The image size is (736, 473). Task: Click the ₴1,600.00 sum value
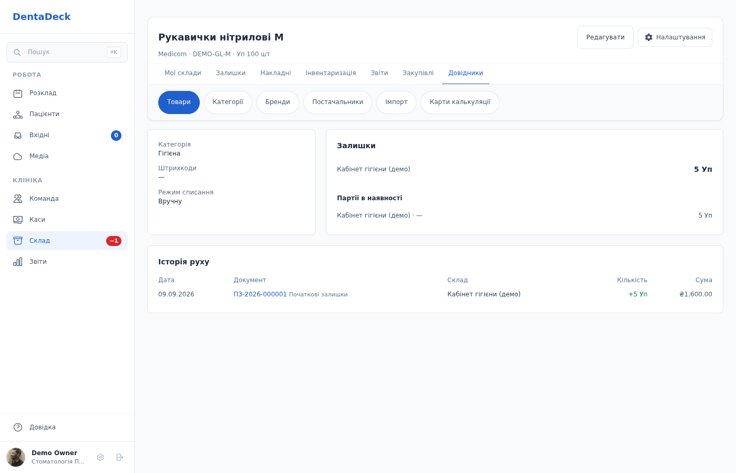tap(696, 294)
